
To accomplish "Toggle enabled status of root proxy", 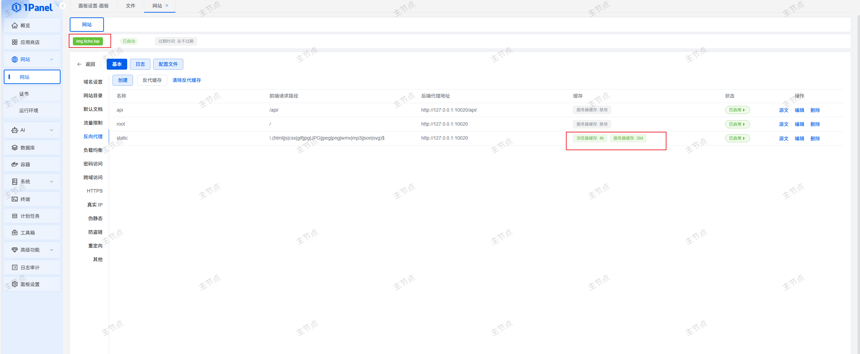I will (737, 124).
